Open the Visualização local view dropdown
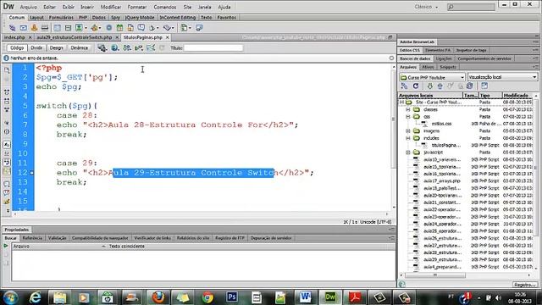 (x=502, y=77)
